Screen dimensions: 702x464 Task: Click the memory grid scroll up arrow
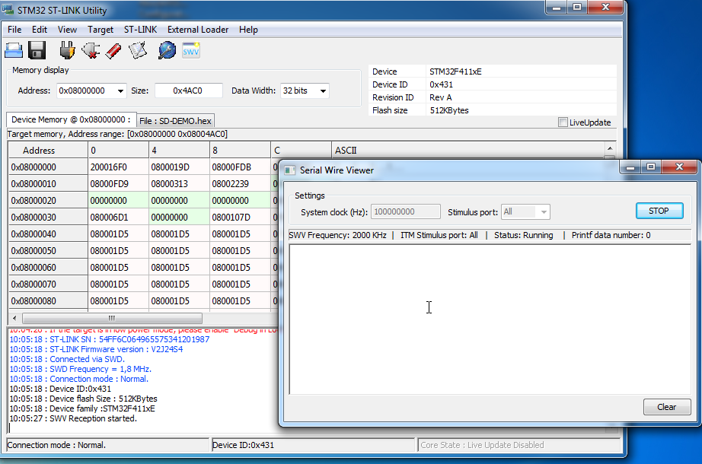[x=609, y=148]
